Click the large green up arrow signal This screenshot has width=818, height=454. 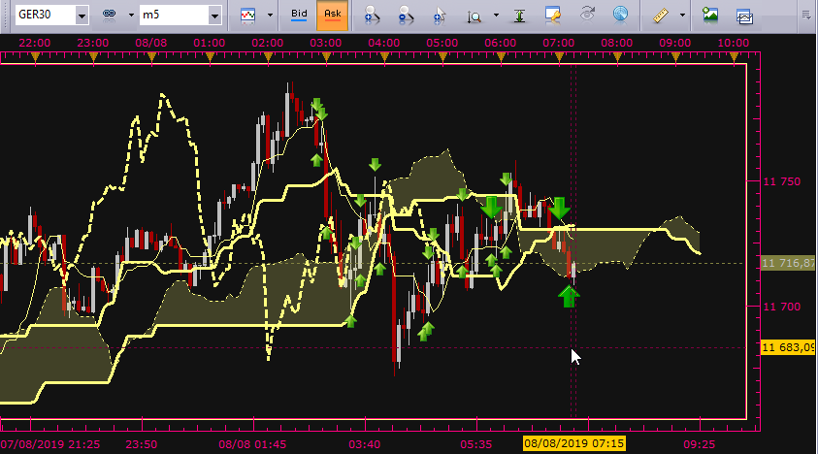[x=569, y=296]
